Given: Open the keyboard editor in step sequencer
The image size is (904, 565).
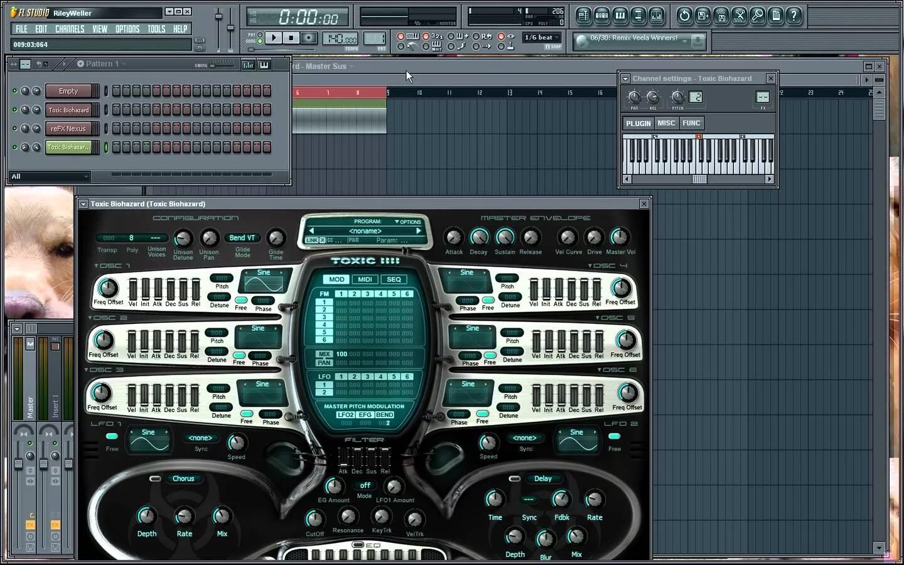Looking at the screenshot, I should tap(264, 64).
